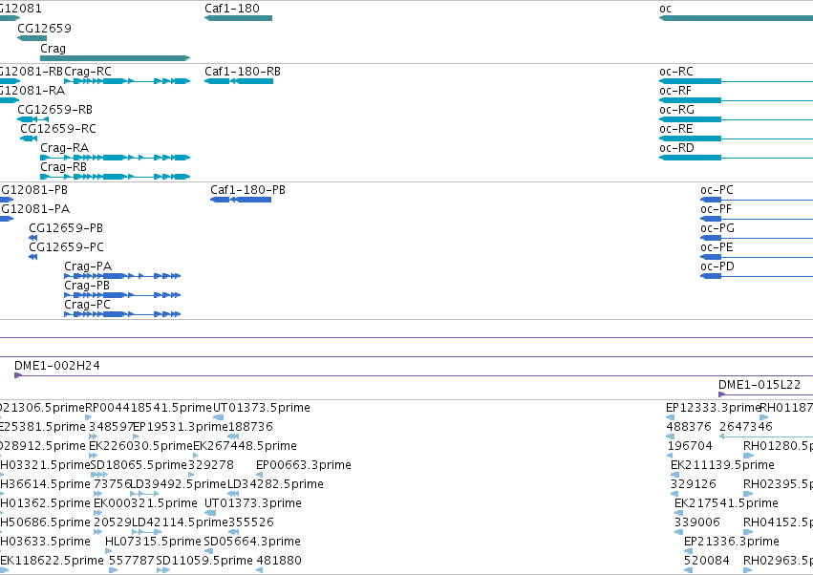
Task: Select the EP21336.3prime EST label
Action: click(732, 542)
